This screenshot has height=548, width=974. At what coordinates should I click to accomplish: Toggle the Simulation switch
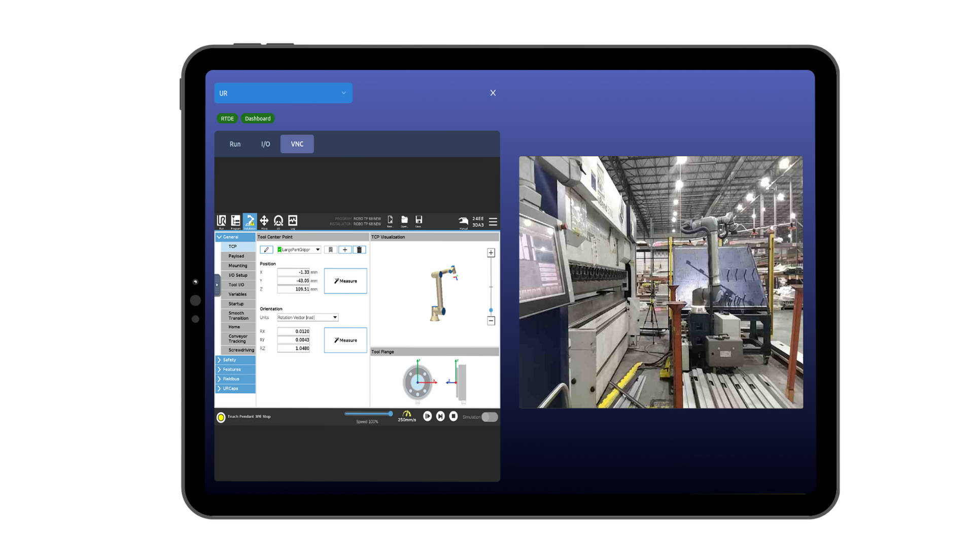click(x=490, y=417)
